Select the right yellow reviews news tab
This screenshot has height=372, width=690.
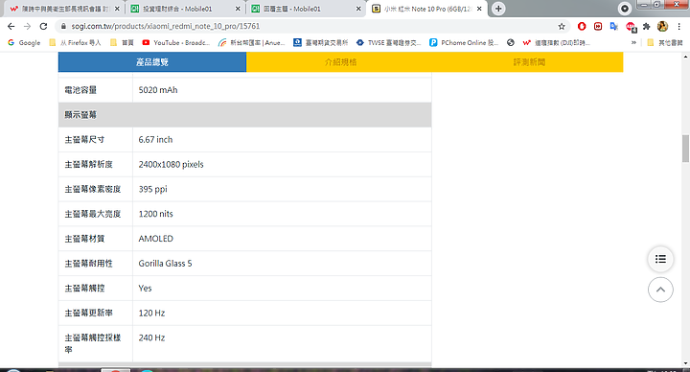(x=529, y=62)
